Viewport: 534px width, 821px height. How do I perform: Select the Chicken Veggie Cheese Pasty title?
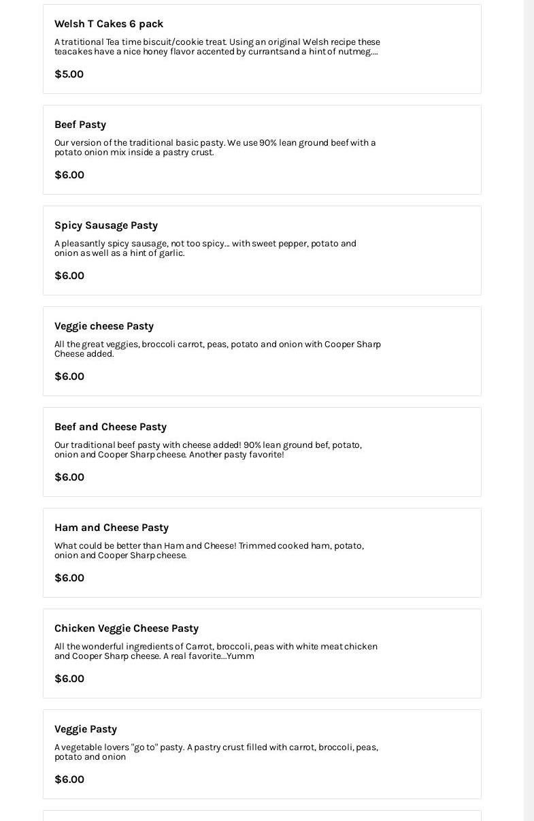(x=127, y=628)
